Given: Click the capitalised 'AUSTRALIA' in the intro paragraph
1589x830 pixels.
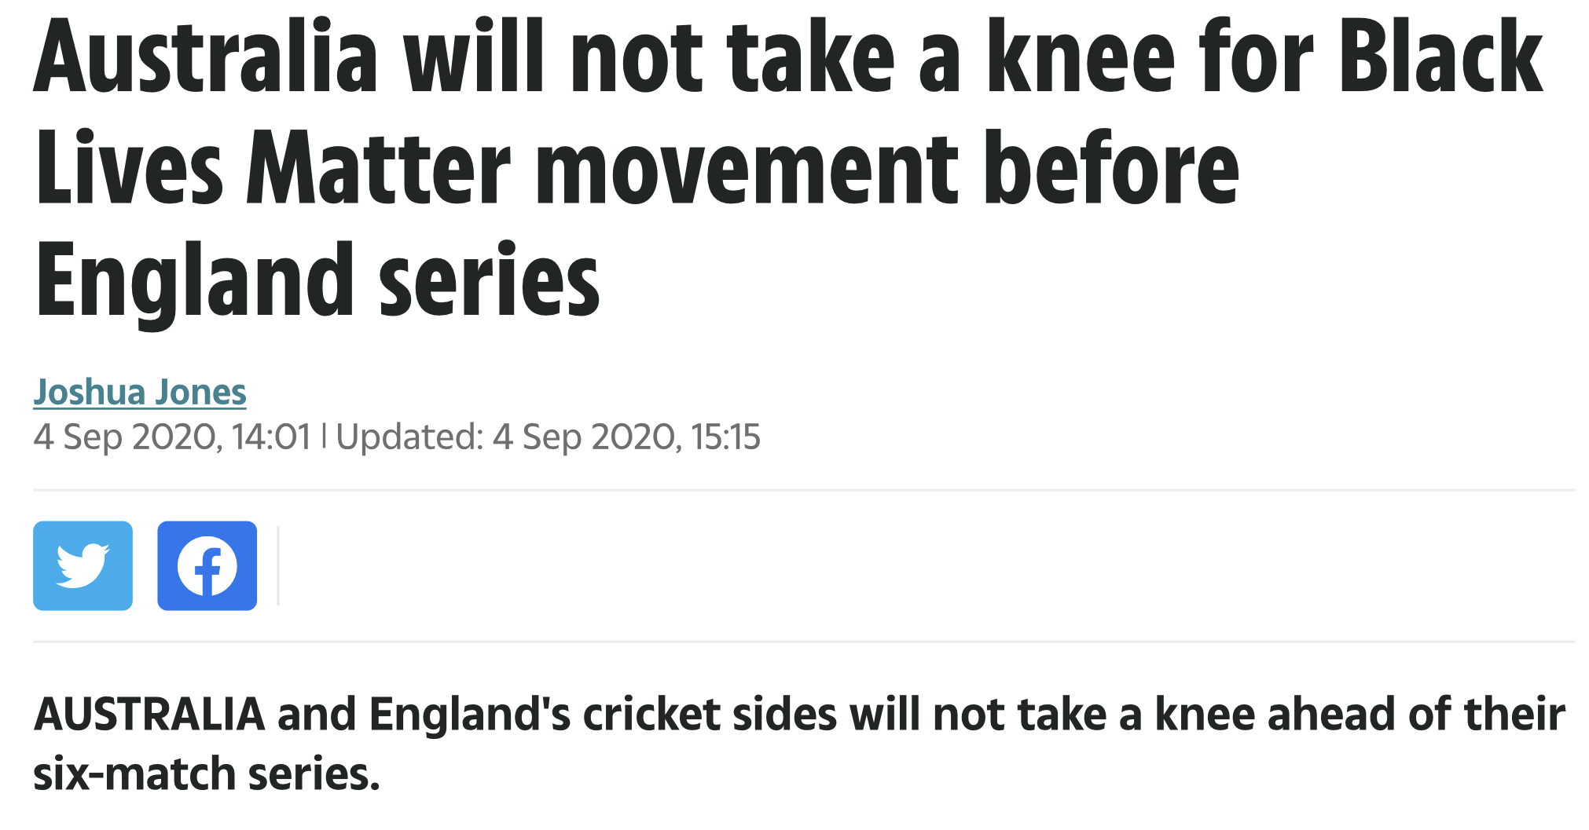Looking at the screenshot, I should [149, 714].
